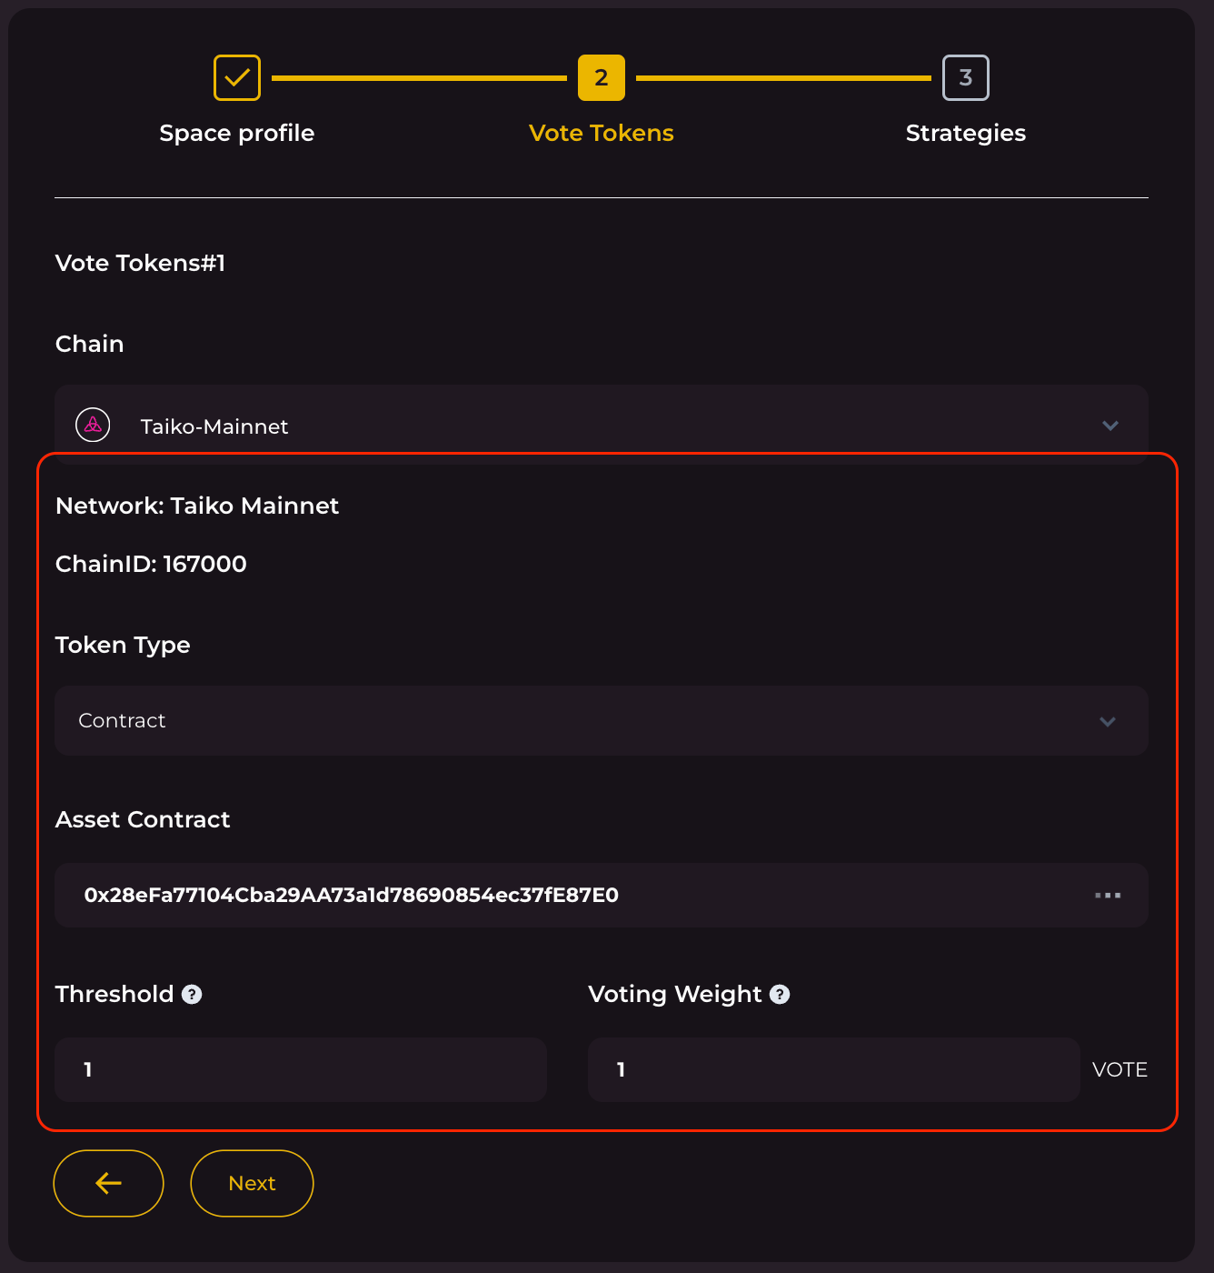The width and height of the screenshot is (1214, 1273).
Task: Click the Taiko-Mainnet chain logo icon
Action: (x=93, y=425)
